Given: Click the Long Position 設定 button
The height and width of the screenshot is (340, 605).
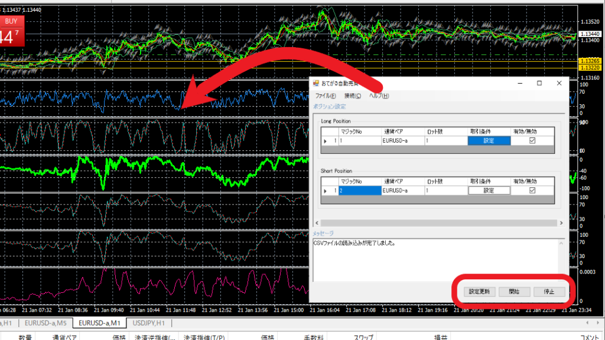Looking at the screenshot, I should 489,141.
